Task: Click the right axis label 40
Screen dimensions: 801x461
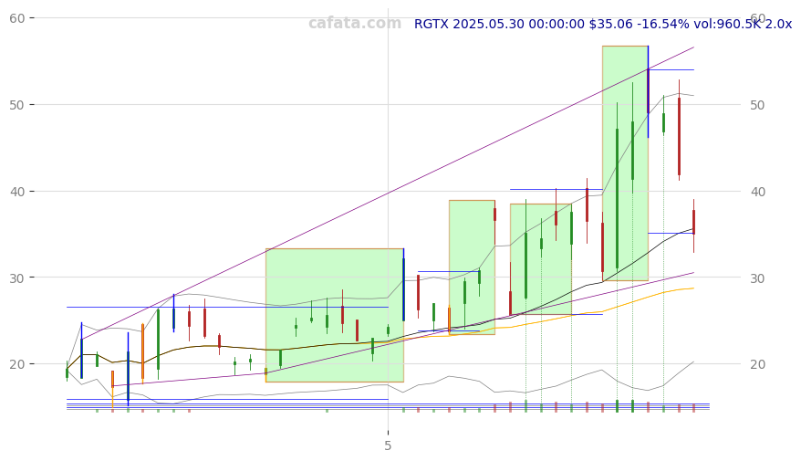Action: coord(757,192)
